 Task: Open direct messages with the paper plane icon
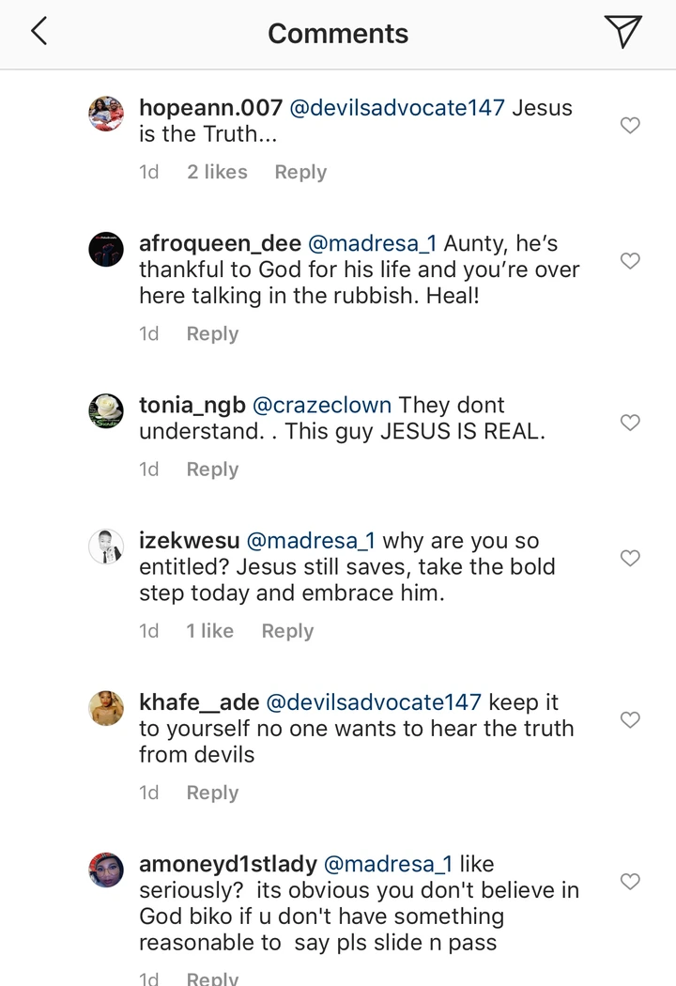(623, 33)
